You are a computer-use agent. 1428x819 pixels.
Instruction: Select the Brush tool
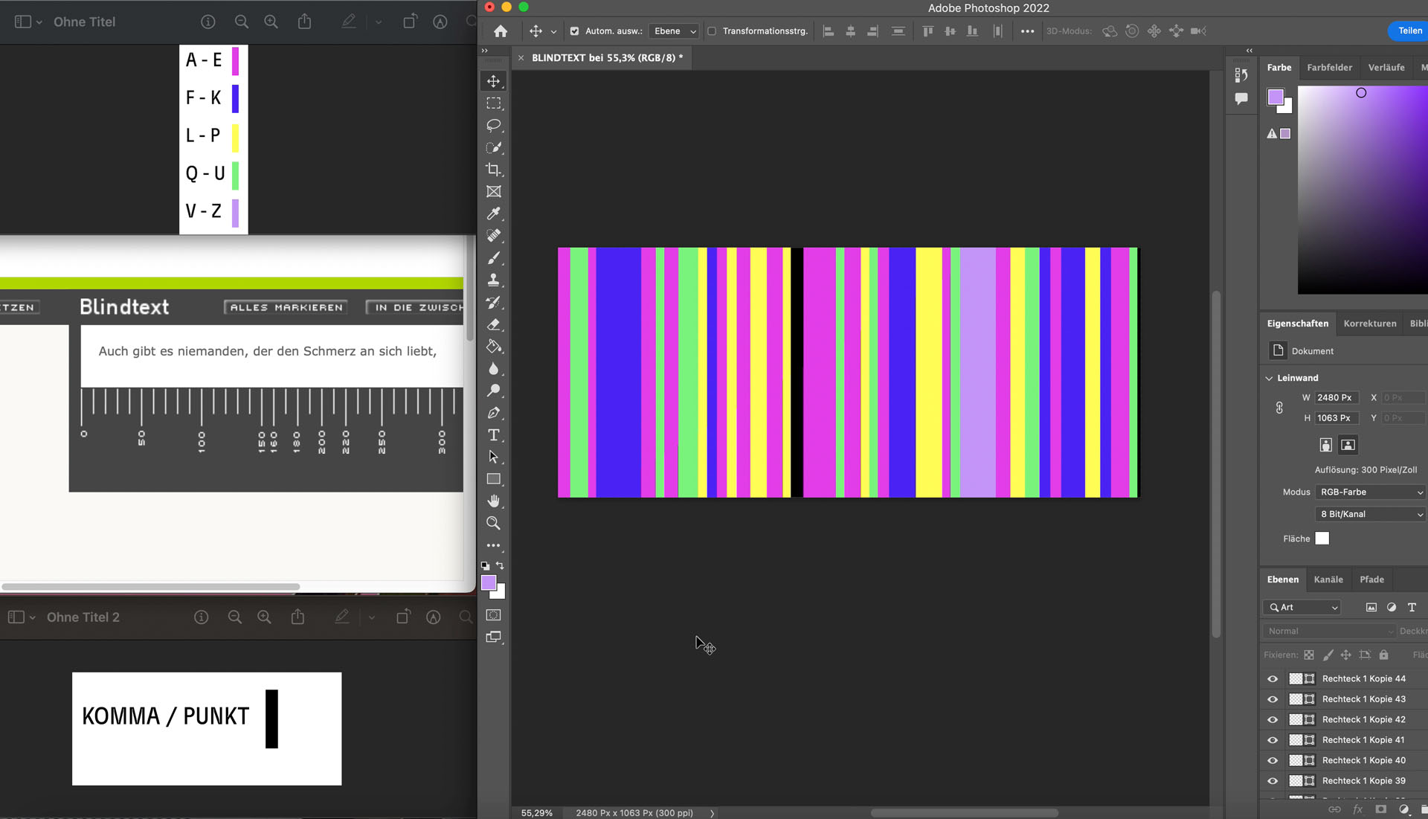tap(493, 258)
